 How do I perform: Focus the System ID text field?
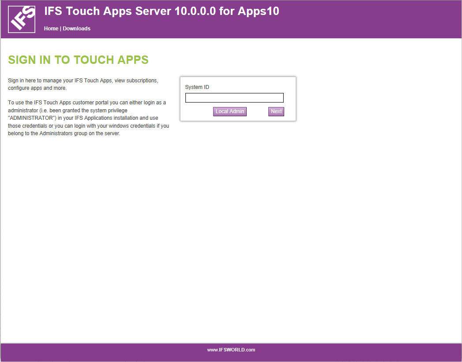pos(234,98)
